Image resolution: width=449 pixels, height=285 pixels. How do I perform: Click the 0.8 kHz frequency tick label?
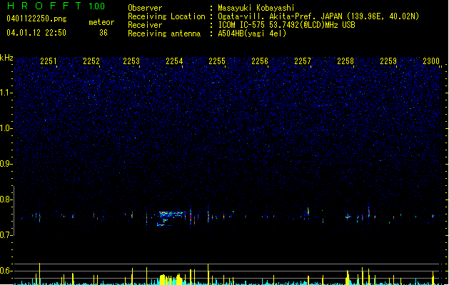6,199
